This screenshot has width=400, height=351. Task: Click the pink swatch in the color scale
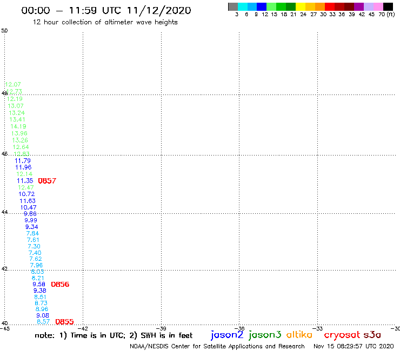378,6
